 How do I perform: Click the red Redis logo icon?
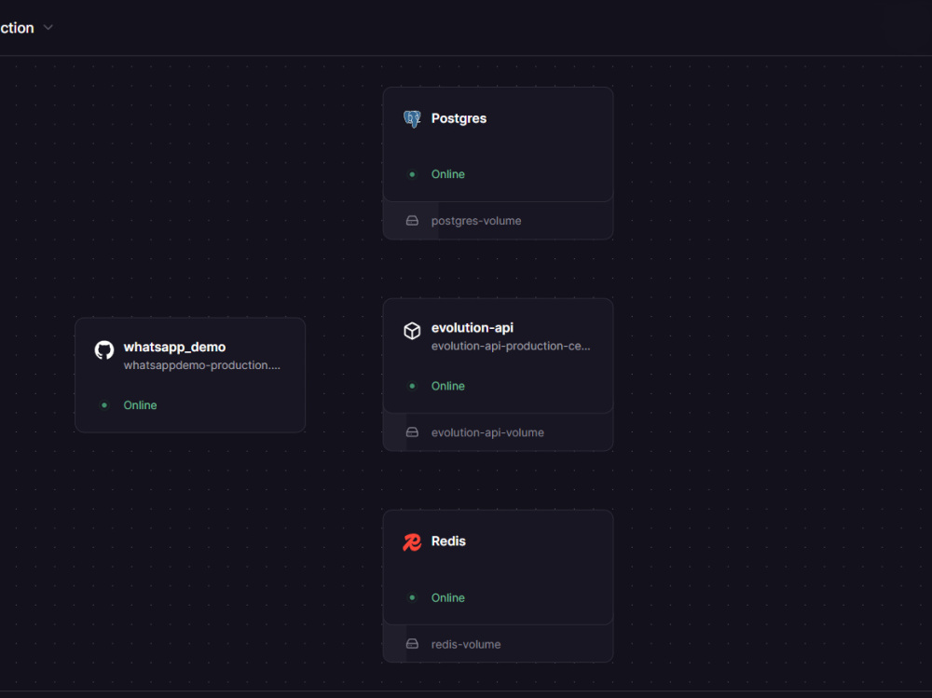[412, 542]
